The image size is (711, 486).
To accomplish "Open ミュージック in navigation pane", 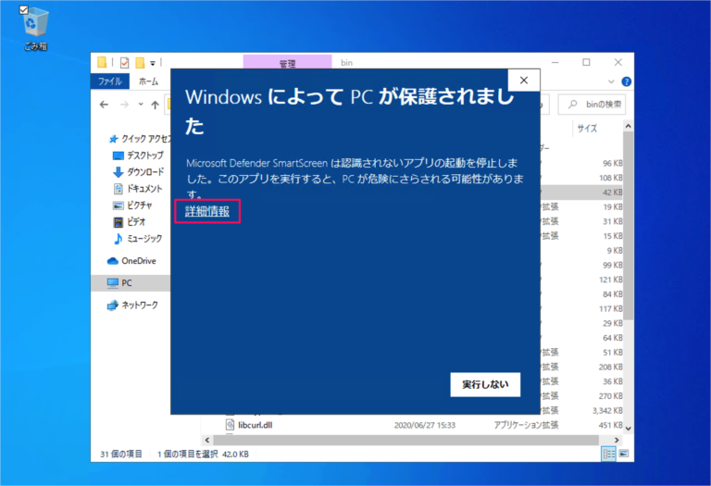I will tap(137, 239).
